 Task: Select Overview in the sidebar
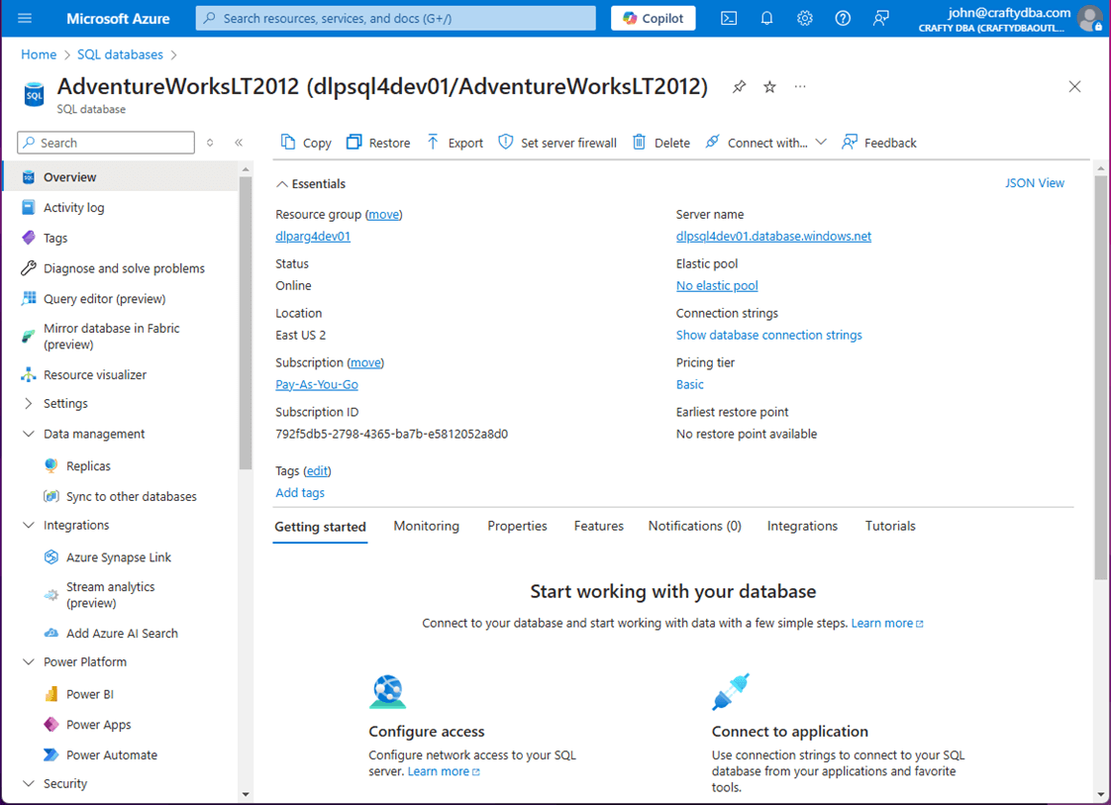(121, 177)
